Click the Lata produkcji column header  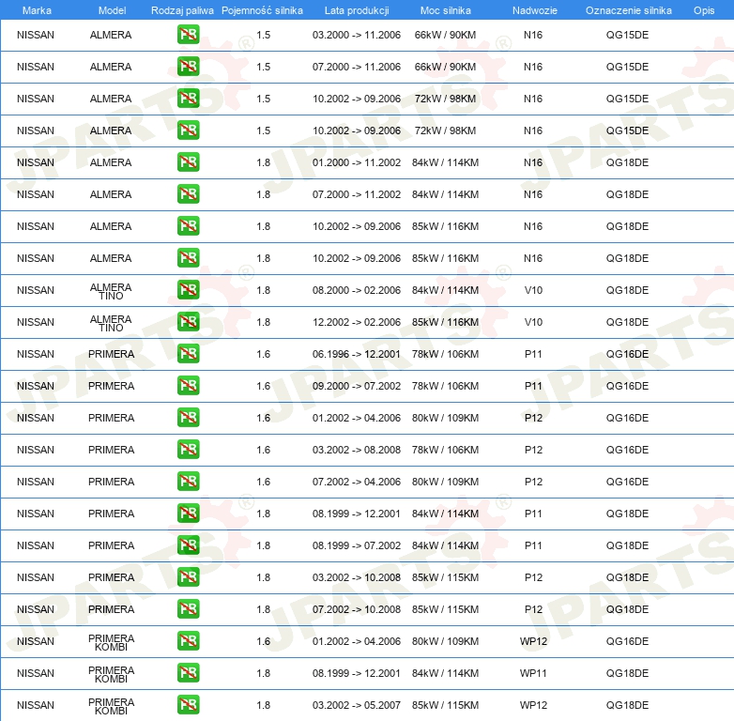(x=357, y=10)
